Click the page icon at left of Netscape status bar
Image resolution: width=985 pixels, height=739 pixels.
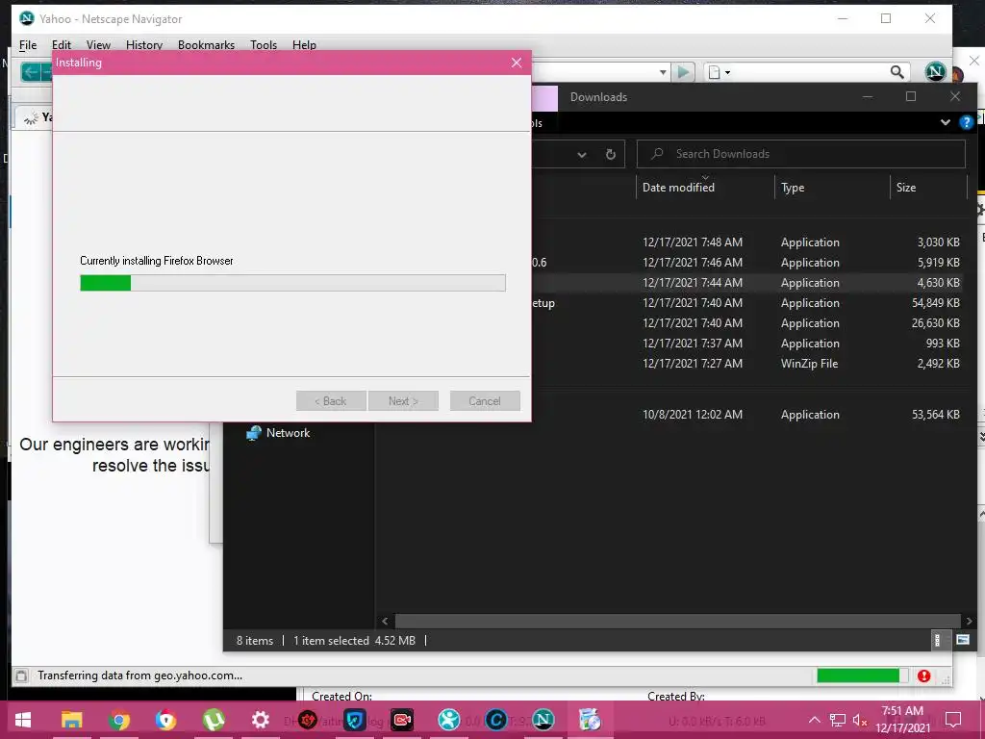point(21,675)
